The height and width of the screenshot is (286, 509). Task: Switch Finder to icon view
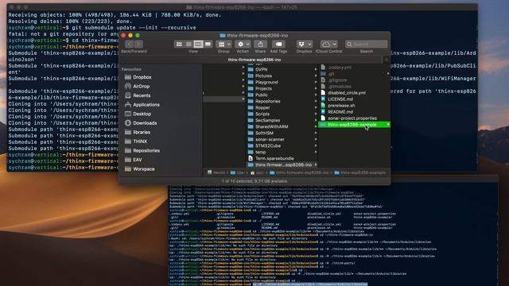179,44
